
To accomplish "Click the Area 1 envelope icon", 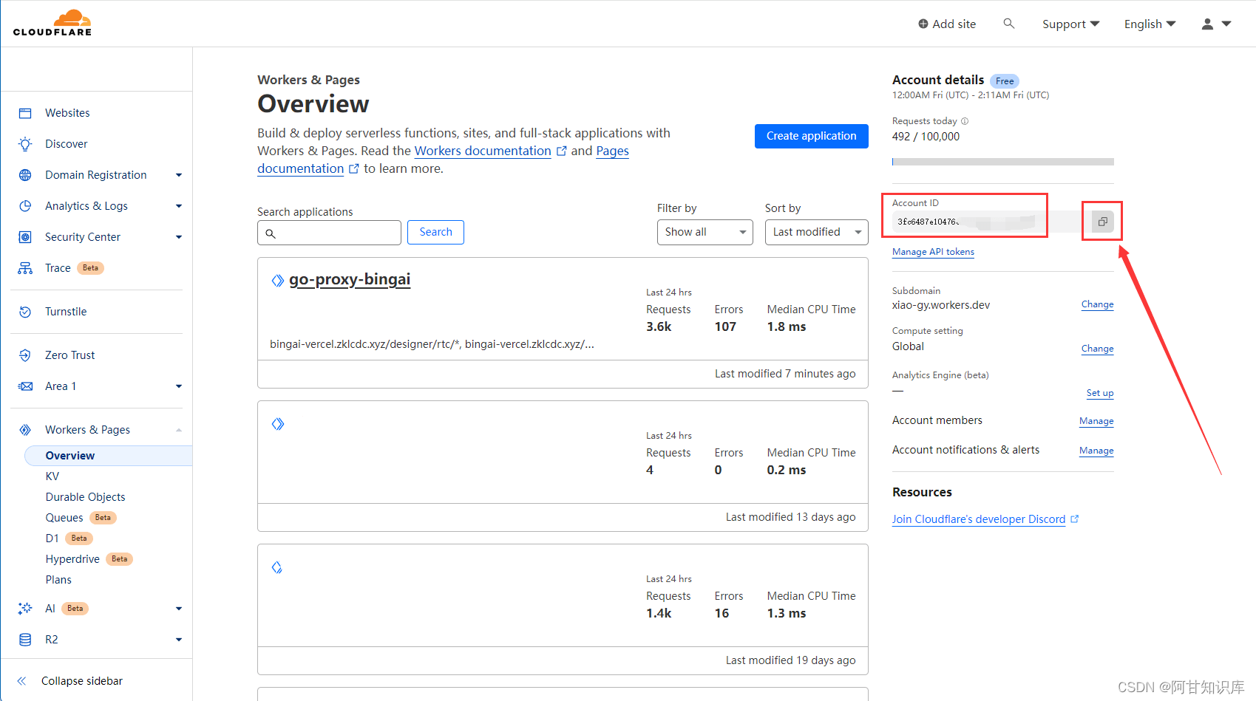I will pos(25,386).
